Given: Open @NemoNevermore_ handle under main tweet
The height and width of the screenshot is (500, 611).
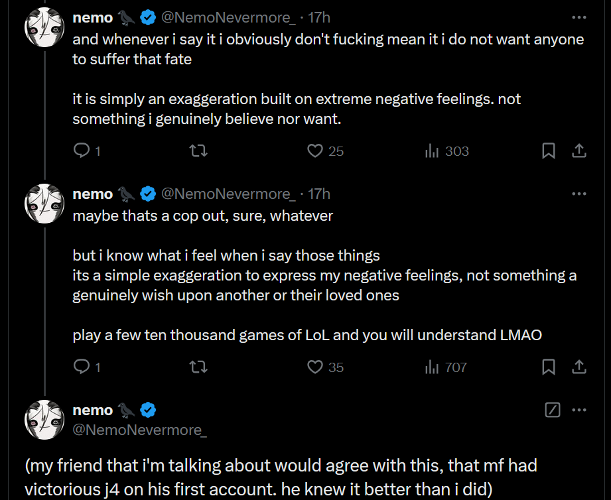Looking at the screenshot, I should point(139,430).
